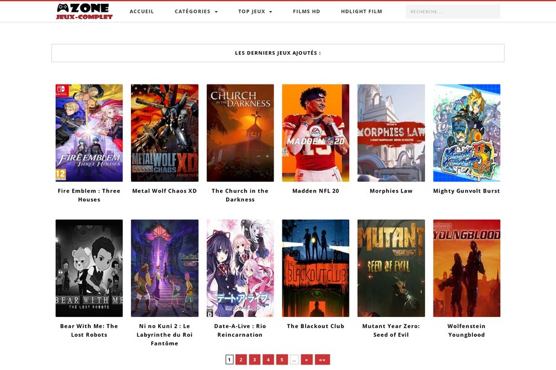Follow 'The Church in the Darkness' title link
The height and width of the screenshot is (370, 556).
coord(240,195)
